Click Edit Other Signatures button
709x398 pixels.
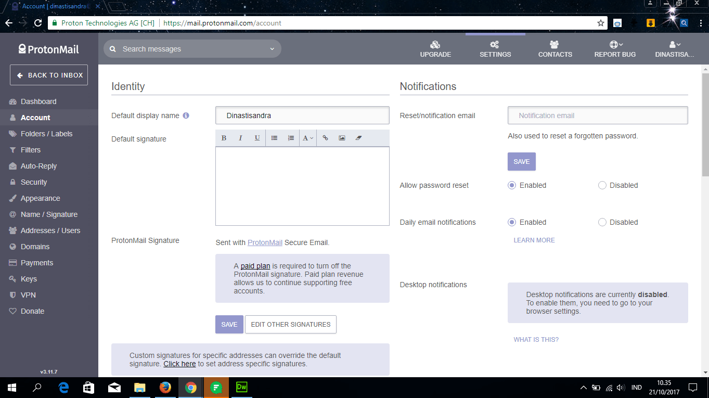click(291, 324)
